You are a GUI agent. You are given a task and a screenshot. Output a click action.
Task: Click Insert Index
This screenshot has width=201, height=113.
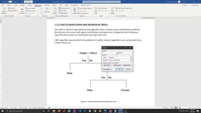103,8
